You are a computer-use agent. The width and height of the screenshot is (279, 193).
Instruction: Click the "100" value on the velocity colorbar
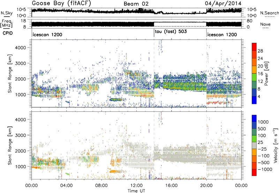click(x=262, y=136)
